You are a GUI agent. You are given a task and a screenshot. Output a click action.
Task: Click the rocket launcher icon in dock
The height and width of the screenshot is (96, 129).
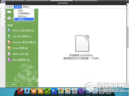tap(20, 91)
